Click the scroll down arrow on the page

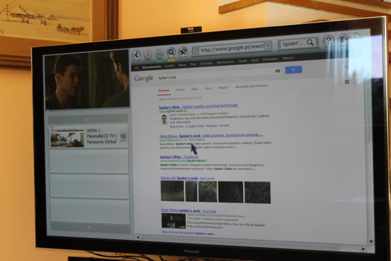click(371, 241)
